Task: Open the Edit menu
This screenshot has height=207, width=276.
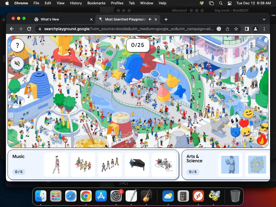Action: click(x=48, y=3)
